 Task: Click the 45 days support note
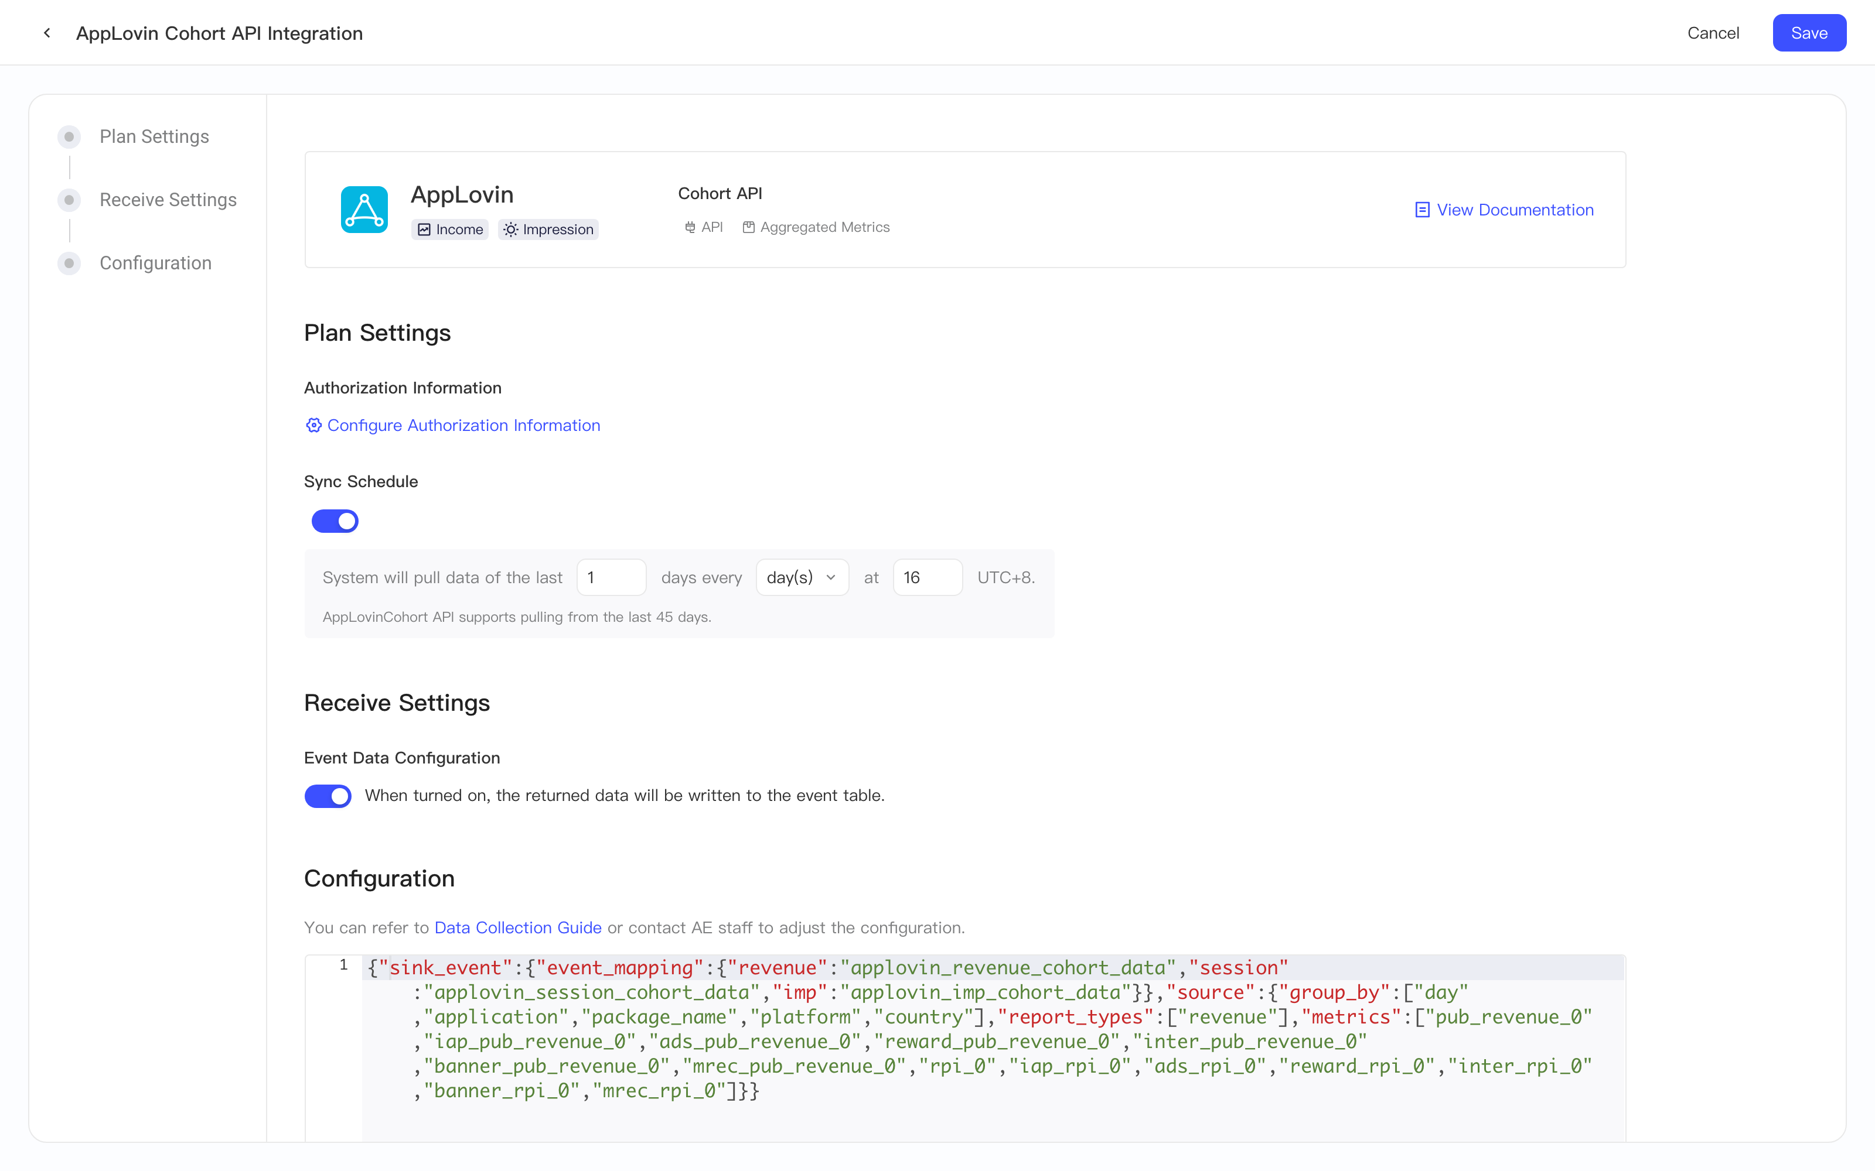point(517,617)
